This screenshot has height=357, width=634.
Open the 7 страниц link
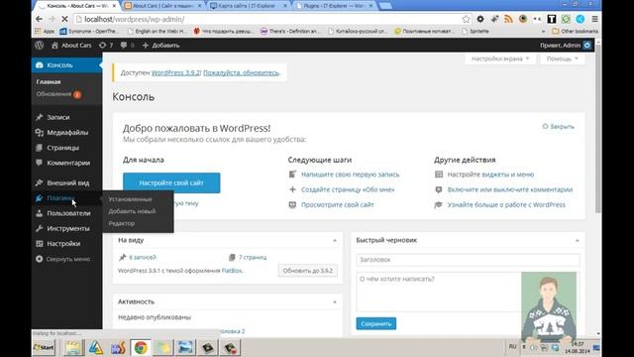coord(253,258)
